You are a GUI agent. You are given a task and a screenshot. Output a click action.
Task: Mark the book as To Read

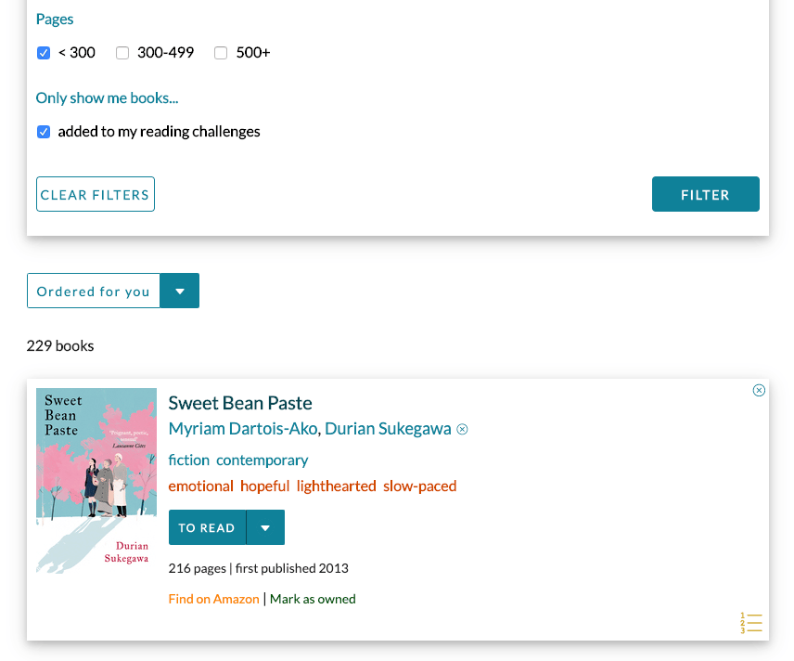207,527
